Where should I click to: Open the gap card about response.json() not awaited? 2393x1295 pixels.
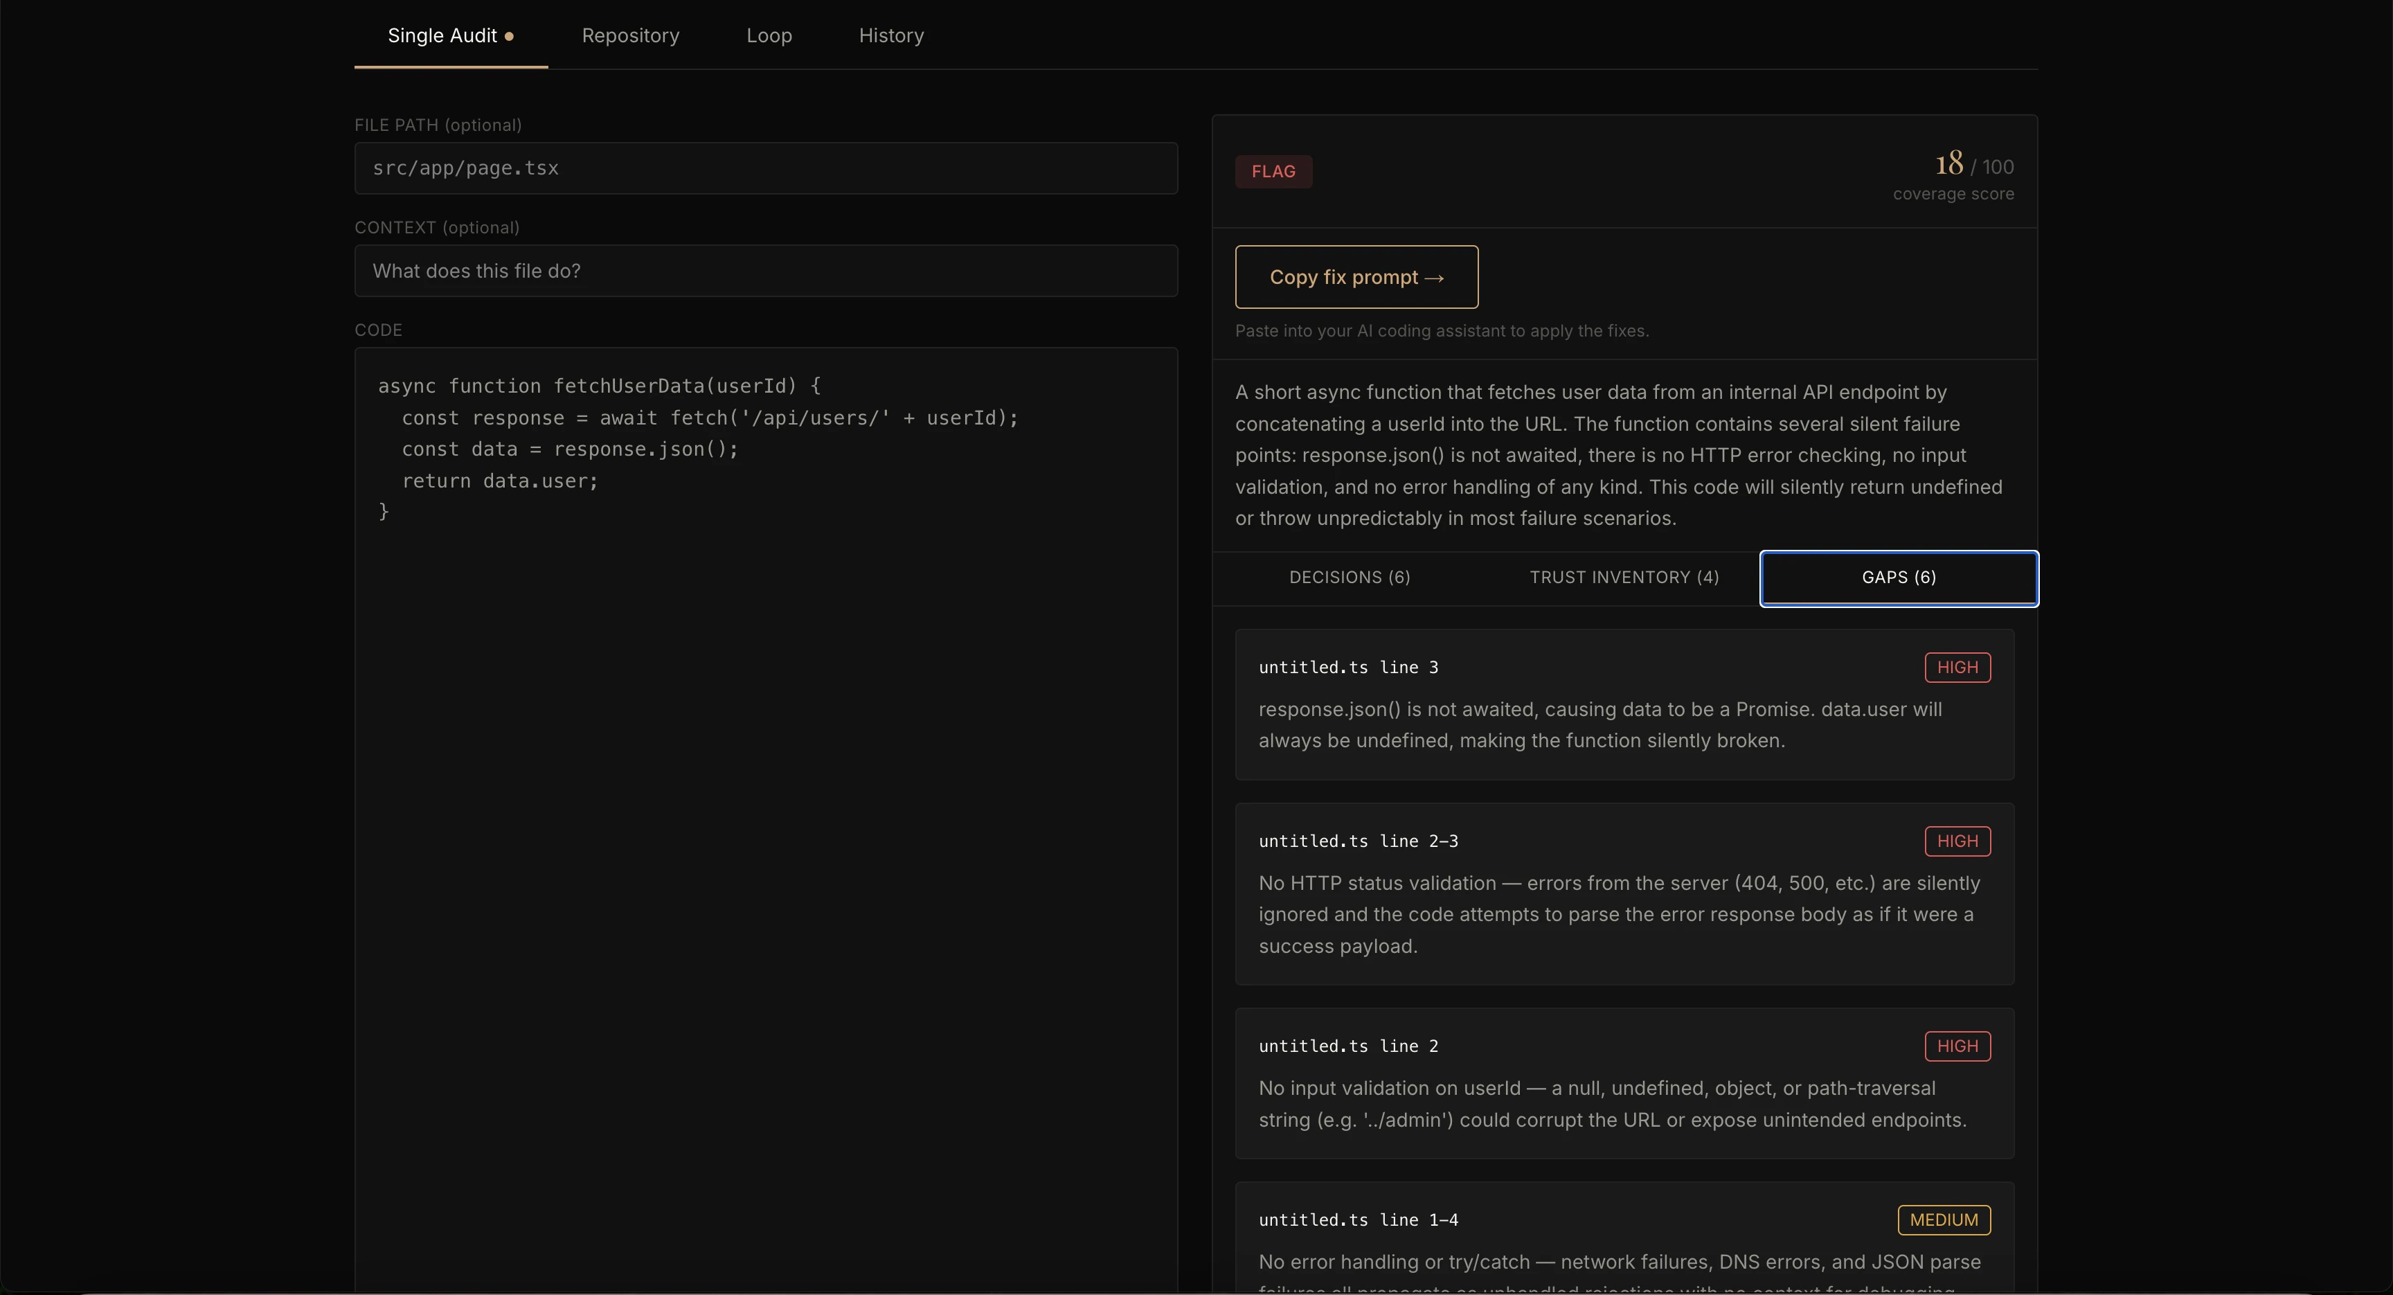(x=1624, y=704)
